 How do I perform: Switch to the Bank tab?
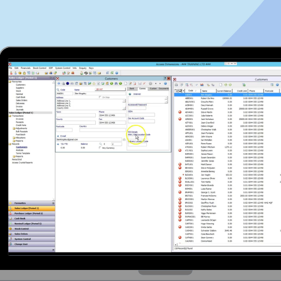coord(132,89)
